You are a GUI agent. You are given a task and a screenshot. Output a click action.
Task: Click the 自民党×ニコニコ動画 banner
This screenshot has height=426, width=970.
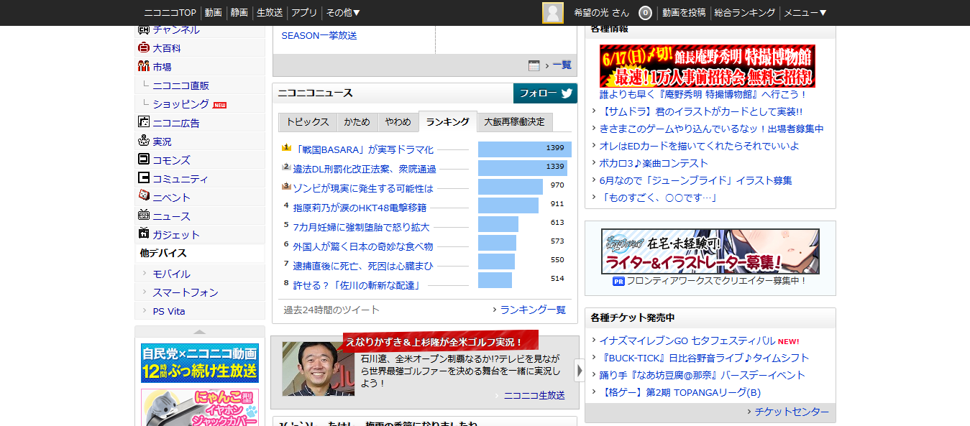click(200, 363)
